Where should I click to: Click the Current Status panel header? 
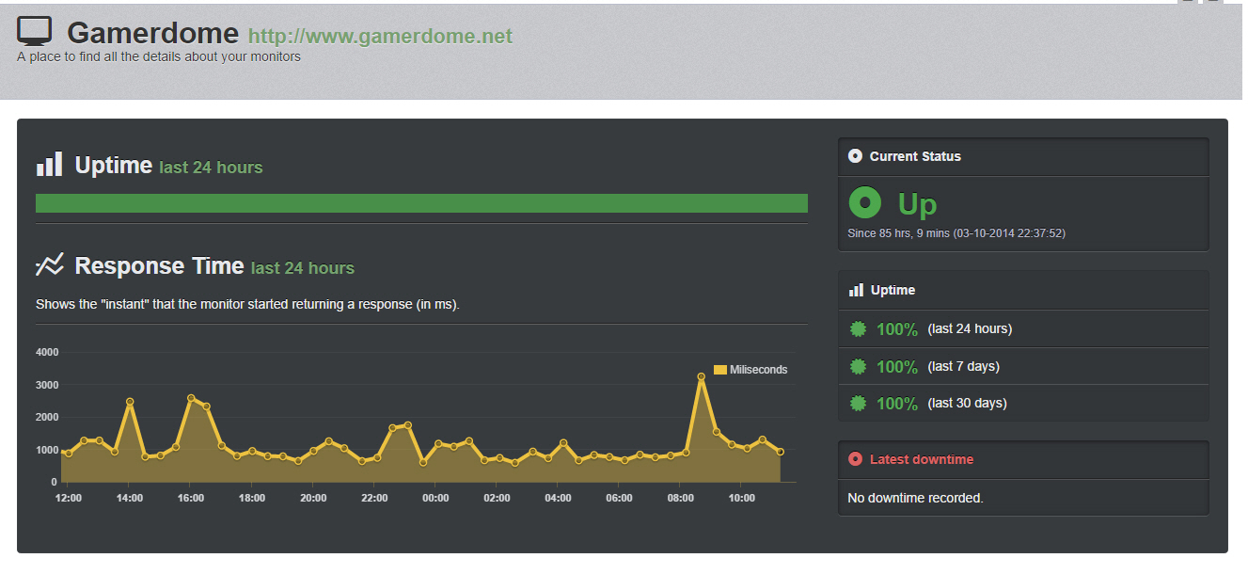pos(1023,156)
